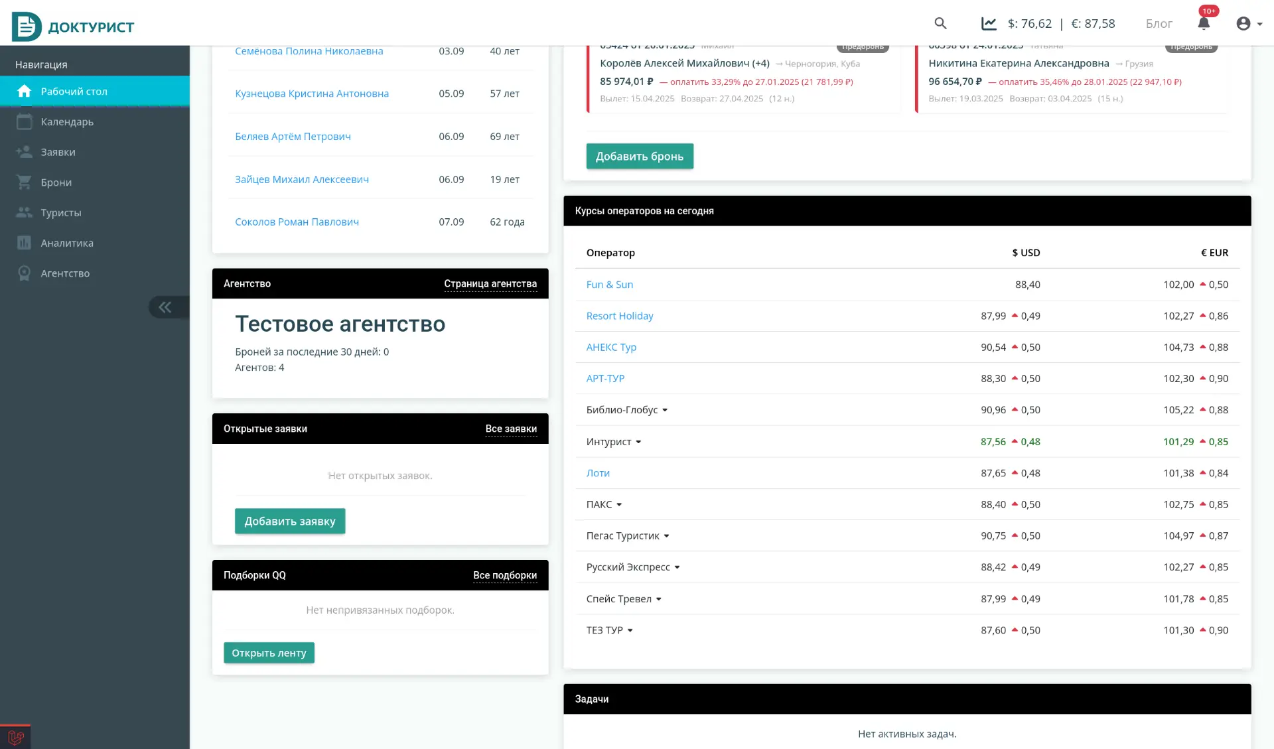Click the Брони shopping cart icon
1274x749 pixels.
click(x=25, y=182)
